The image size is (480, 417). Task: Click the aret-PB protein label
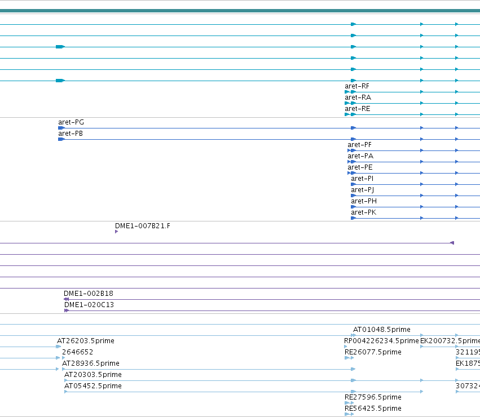pos(71,134)
